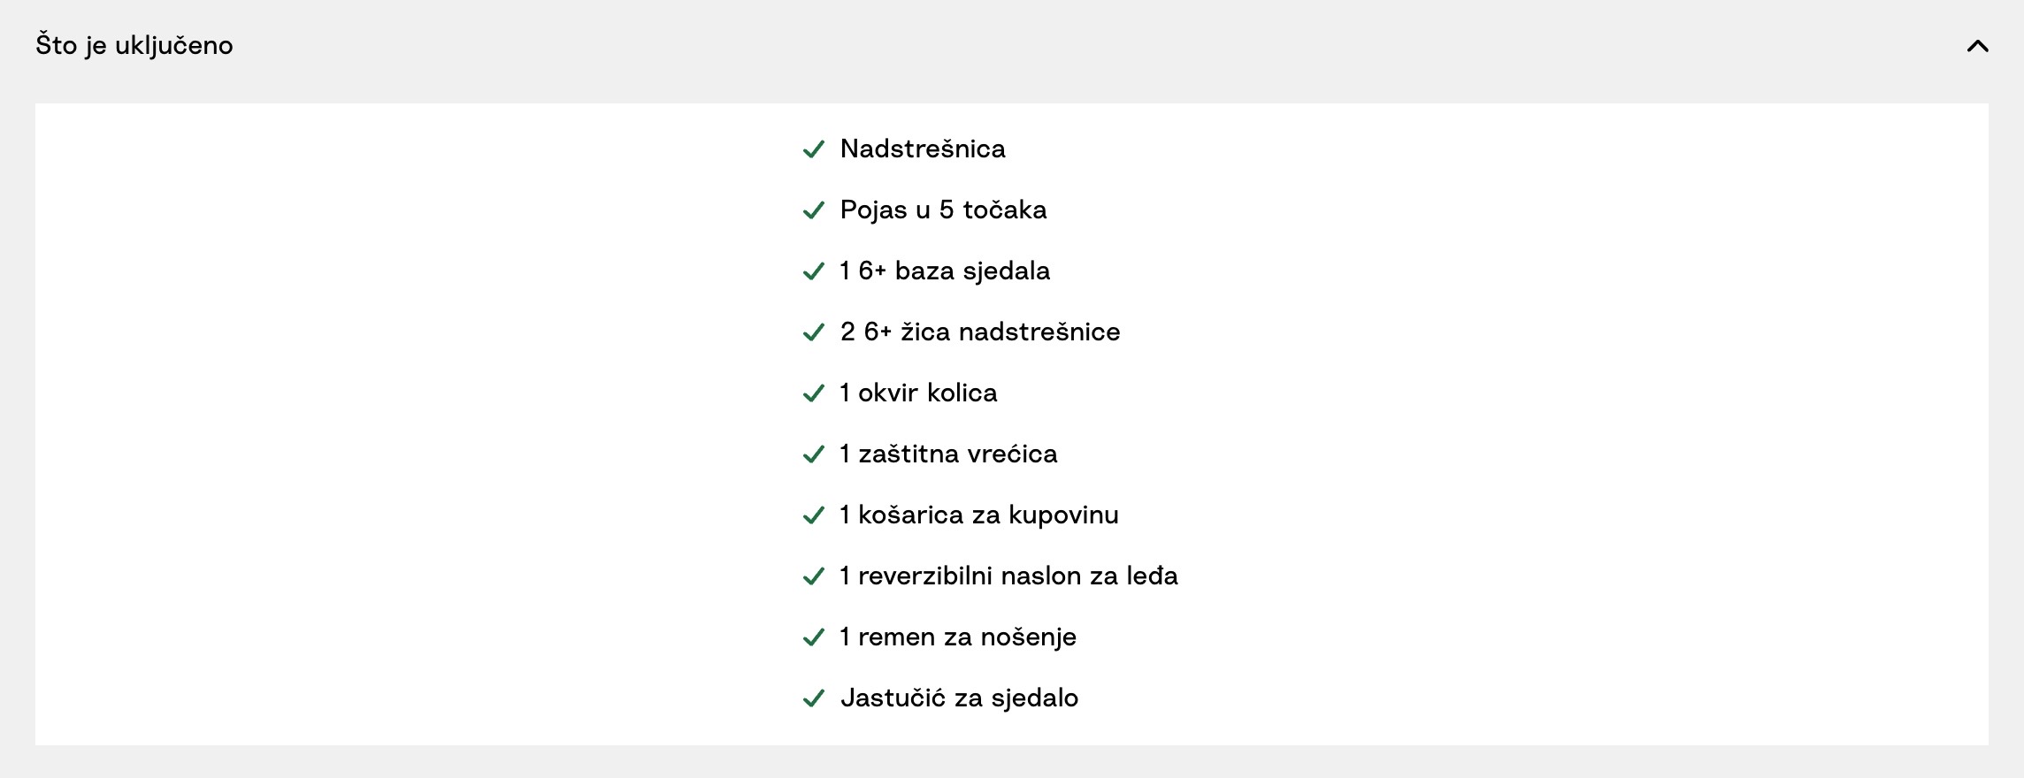
Task: Click the checkmark beside 1 zaštitna vrećica
Action: click(x=813, y=454)
